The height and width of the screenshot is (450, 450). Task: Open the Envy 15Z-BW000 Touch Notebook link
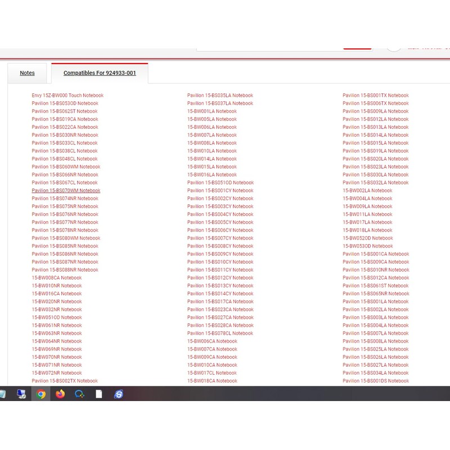point(67,96)
